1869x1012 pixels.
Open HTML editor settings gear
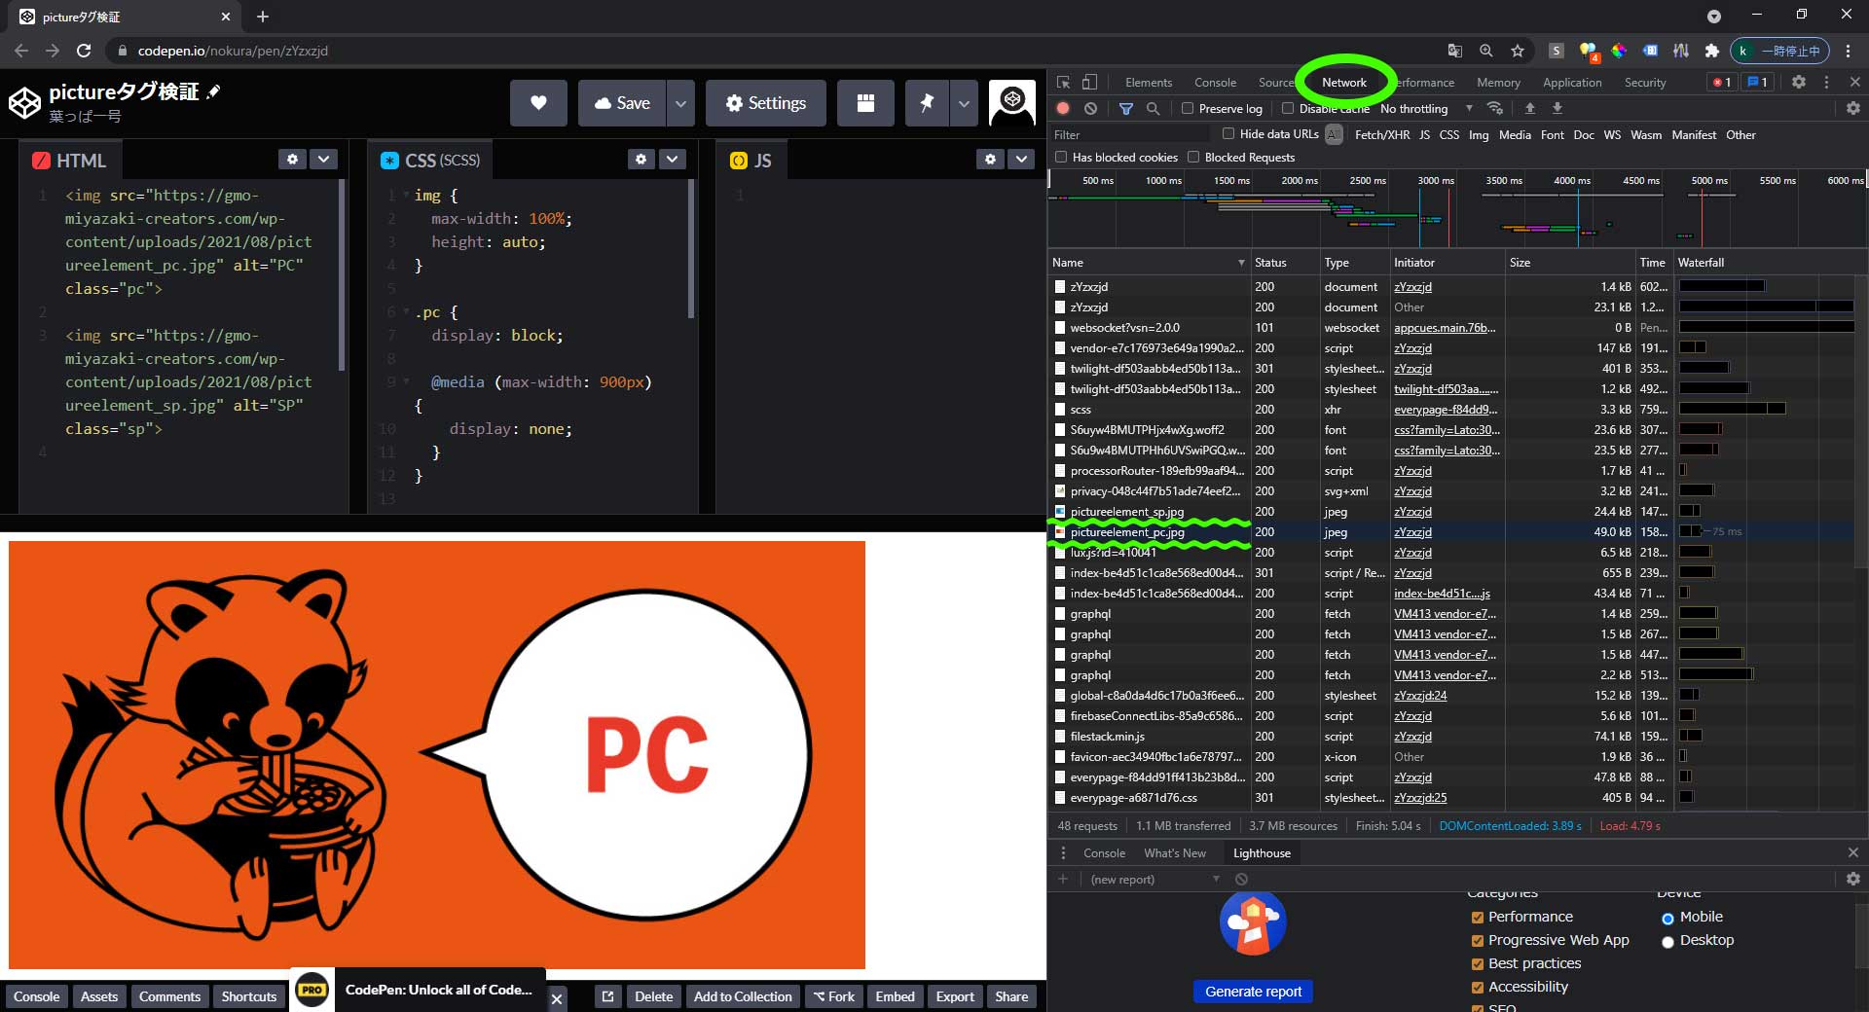click(x=292, y=159)
